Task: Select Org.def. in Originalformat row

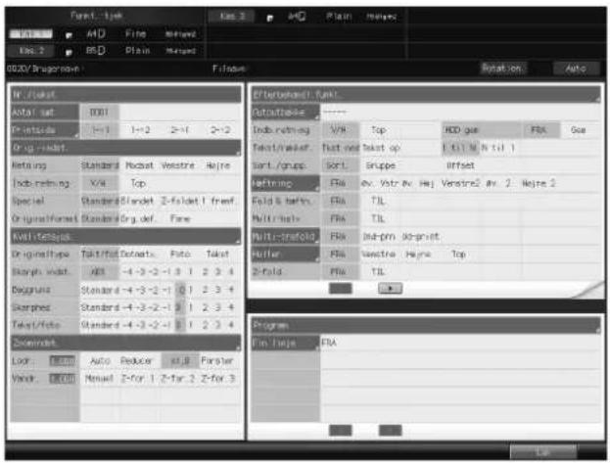Action: (137, 219)
